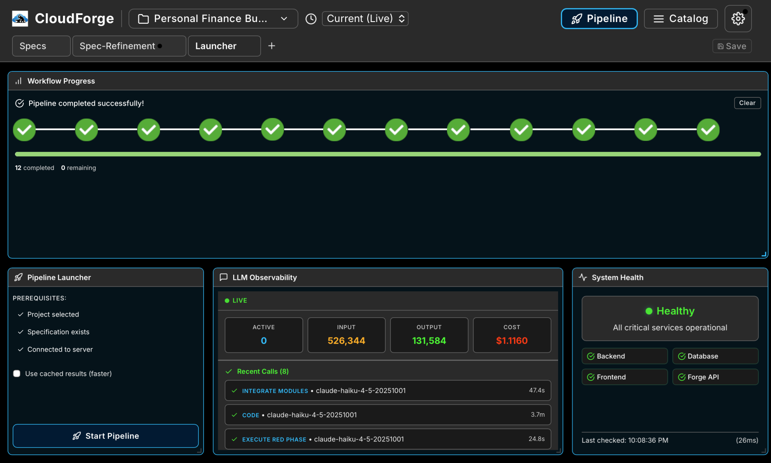The height and width of the screenshot is (463, 771).
Task: Enable Use cached results checkbox
Action: tap(16, 373)
